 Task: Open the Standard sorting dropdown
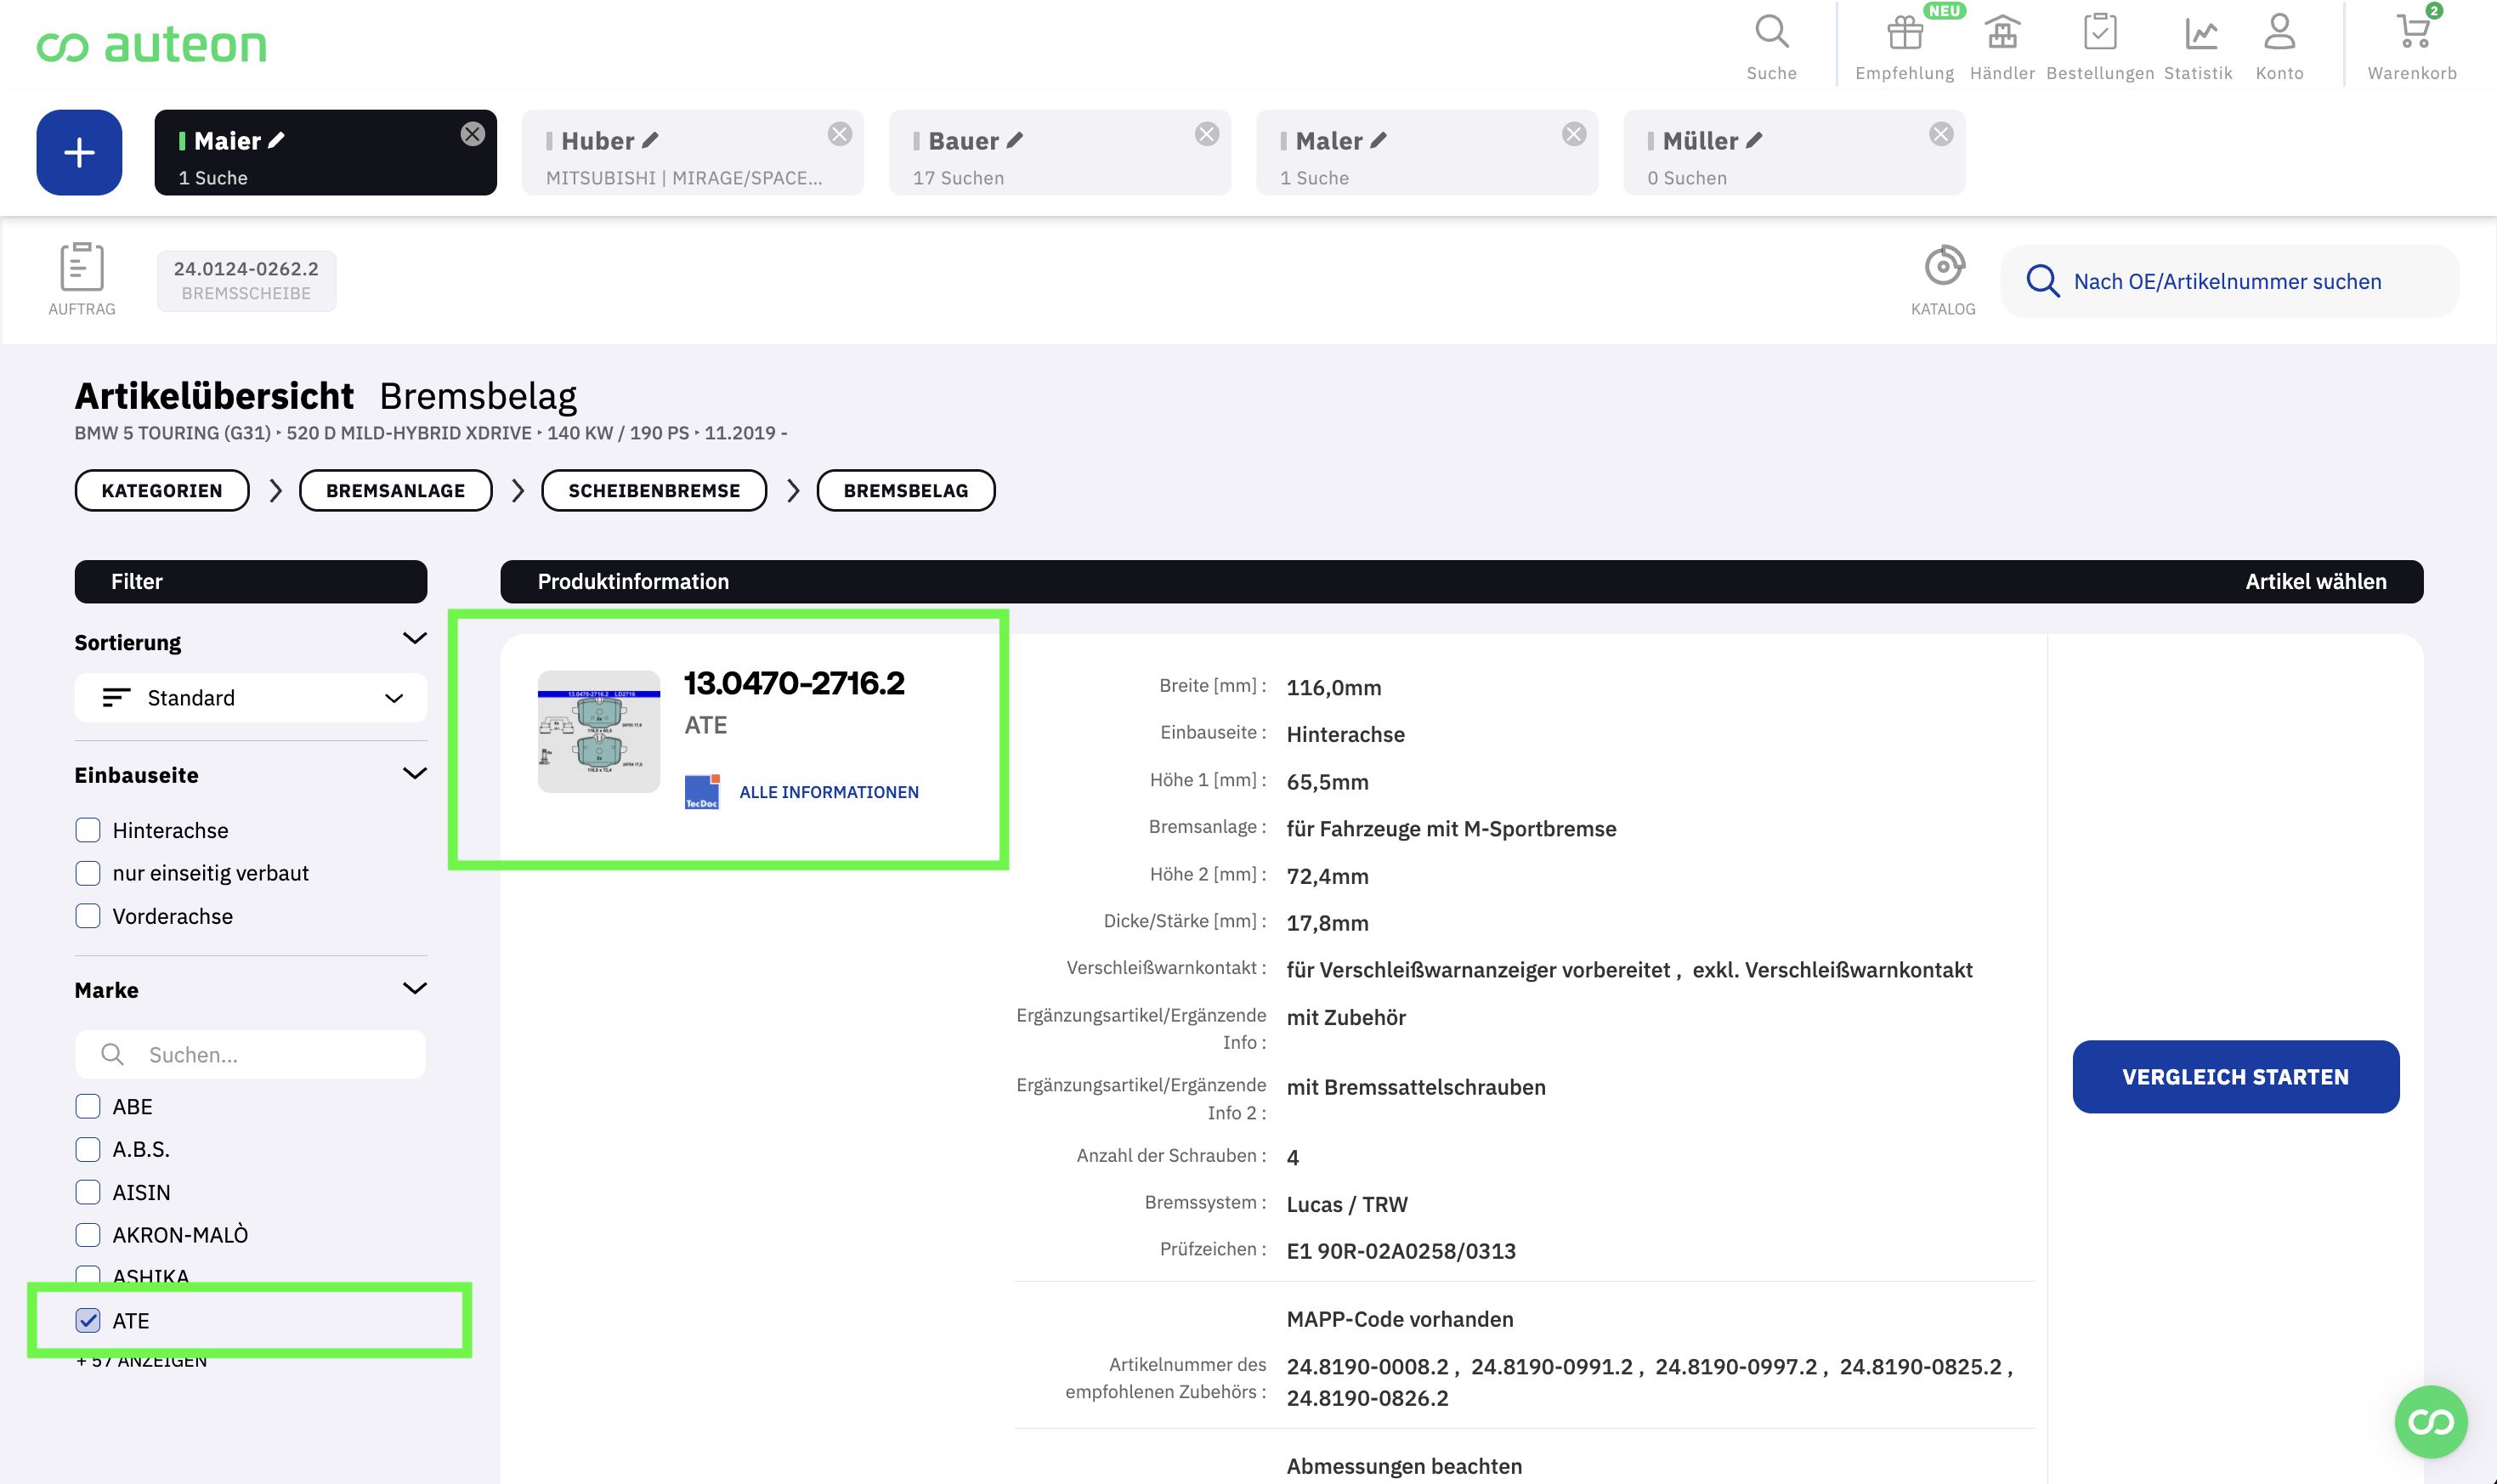point(251,698)
